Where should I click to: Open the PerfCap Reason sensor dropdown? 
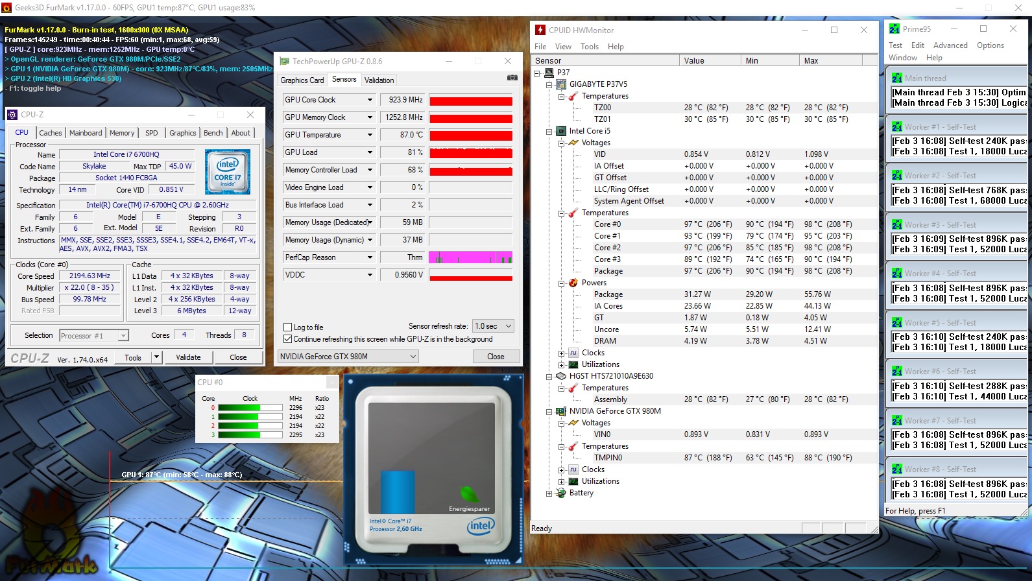[x=370, y=257]
